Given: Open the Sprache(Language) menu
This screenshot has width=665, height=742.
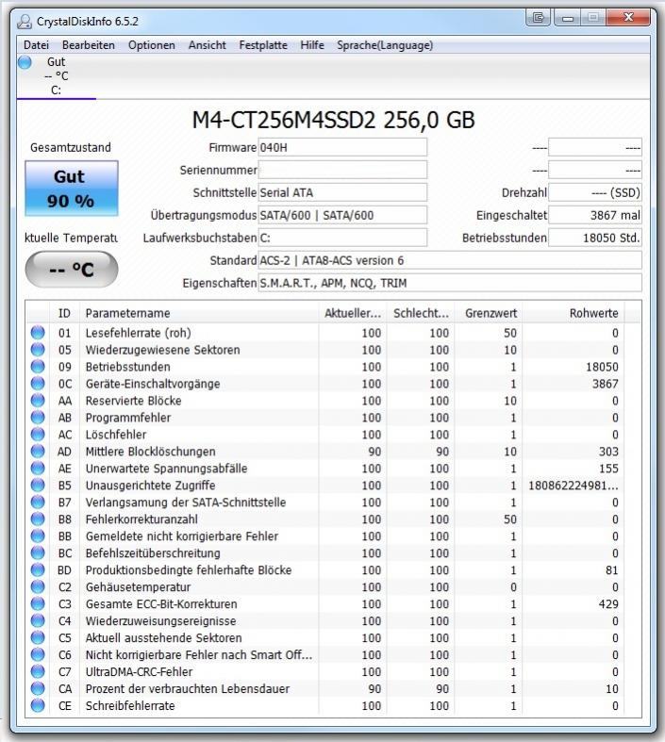Looking at the screenshot, I should point(385,45).
